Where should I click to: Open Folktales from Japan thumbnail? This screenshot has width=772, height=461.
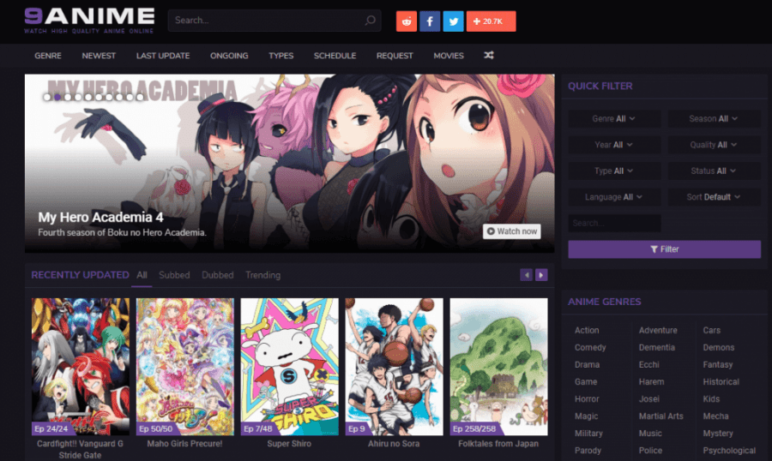(x=498, y=367)
